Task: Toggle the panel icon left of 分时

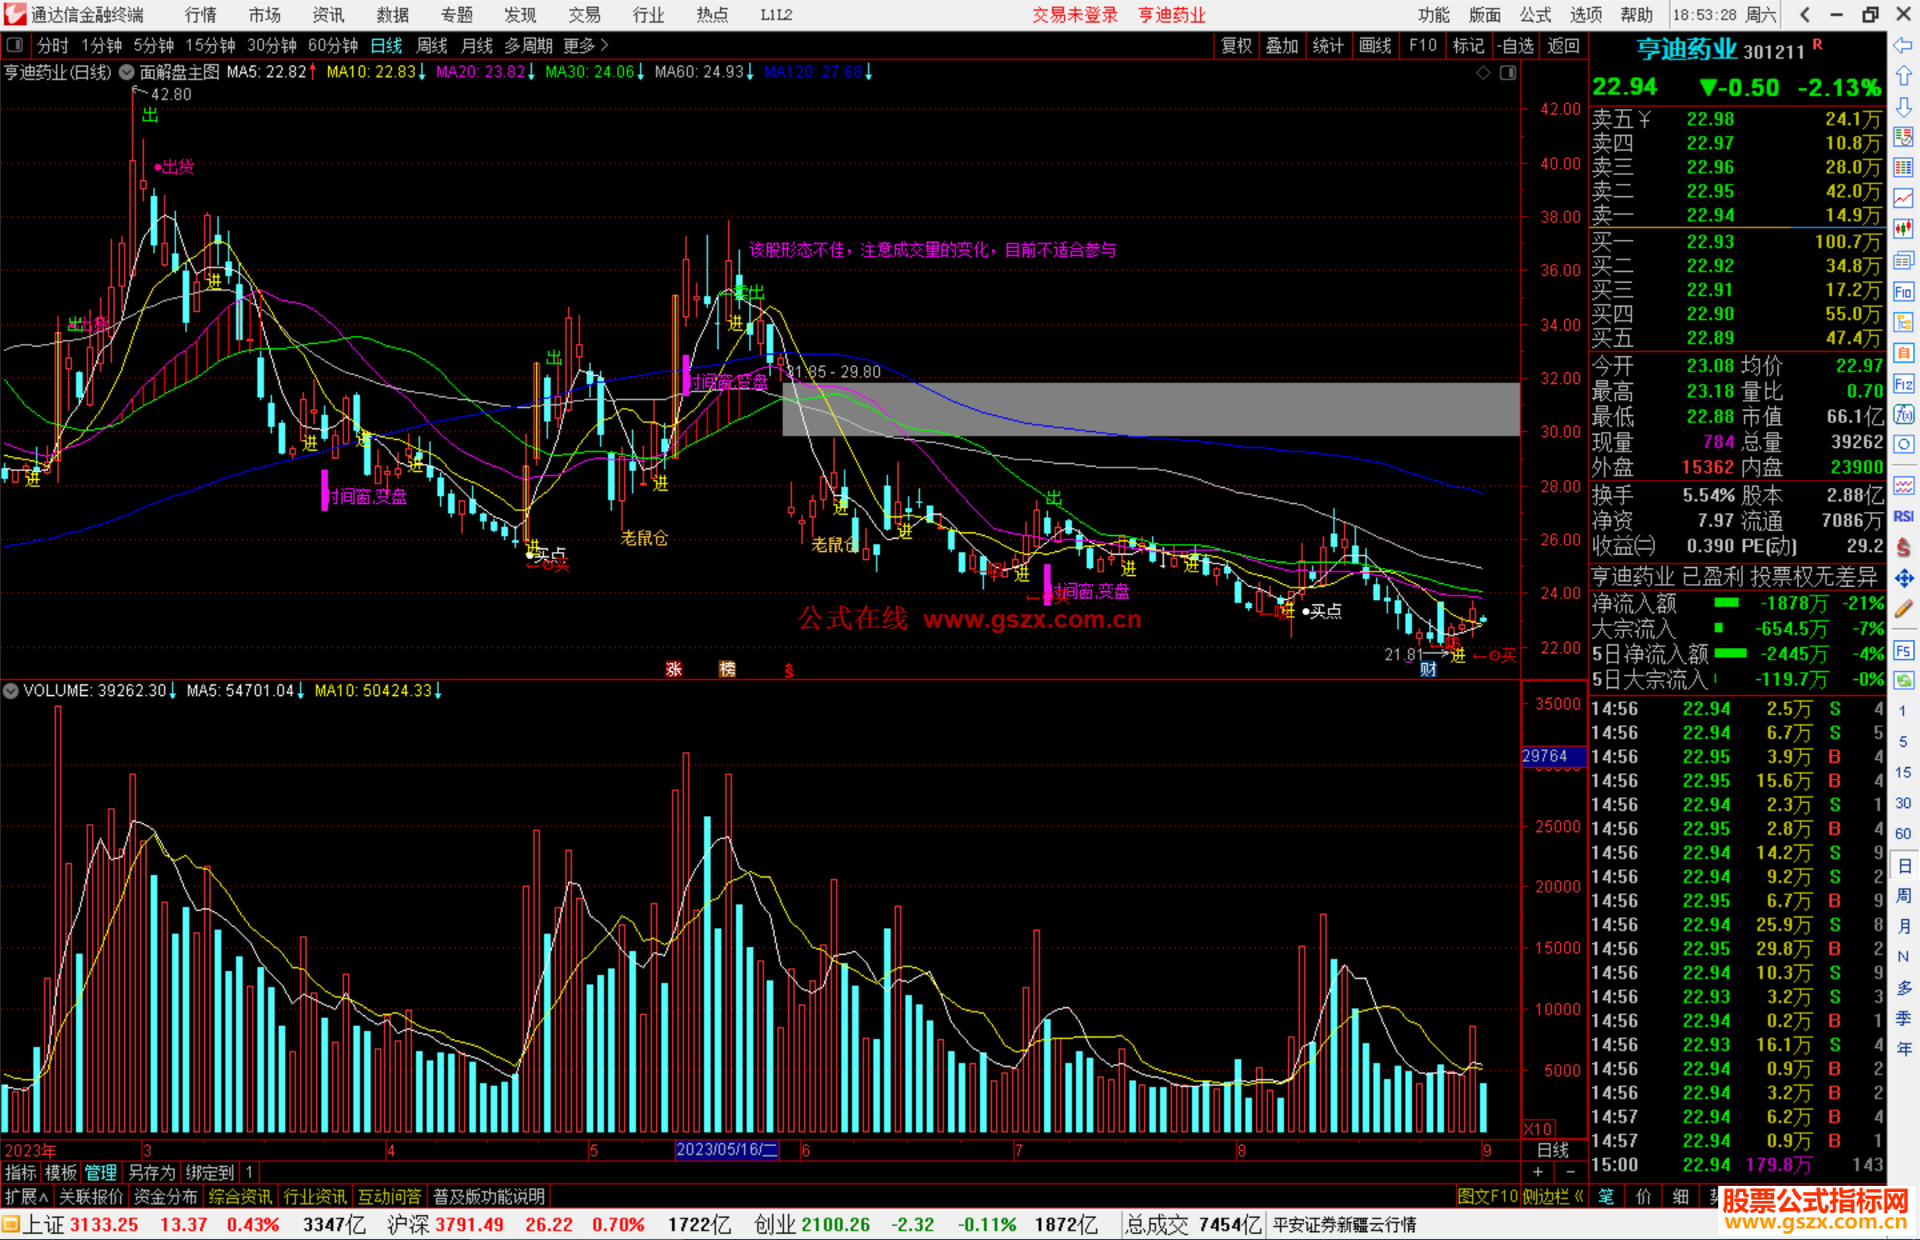Action: point(15,44)
